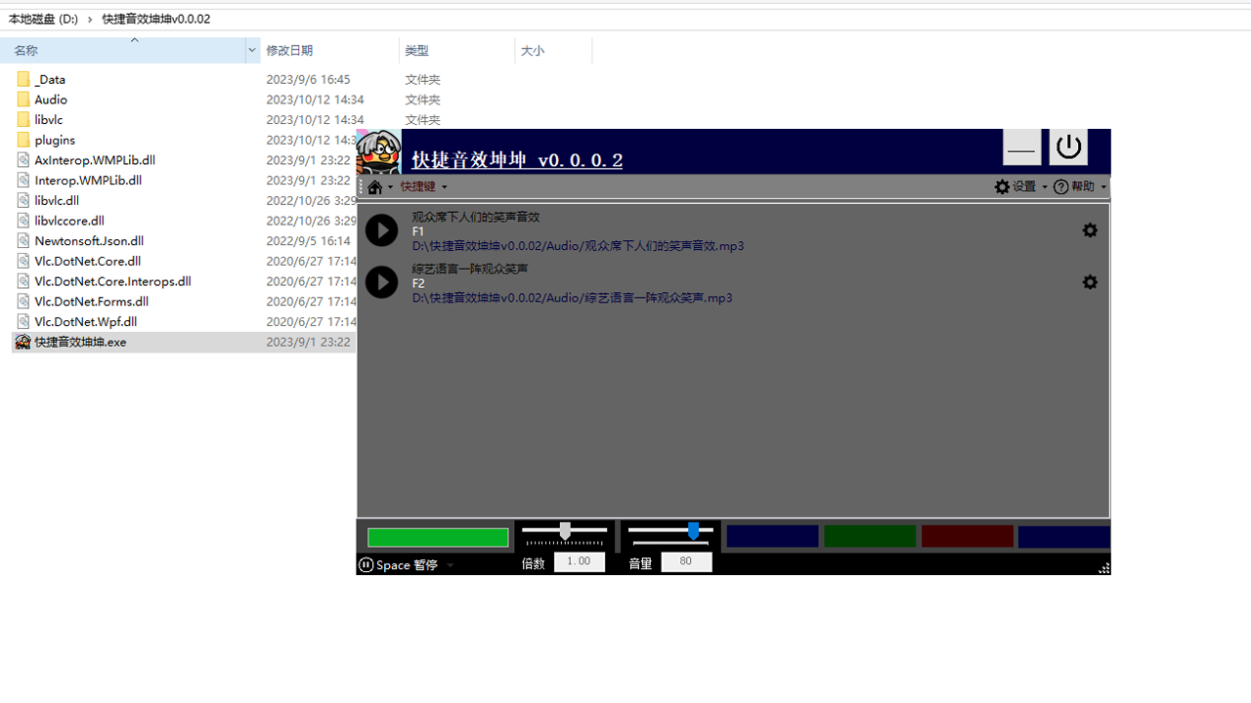Play the 观众席下人们的笑声音效 sound
The image size is (1251, 703).
tap(381, 229)
